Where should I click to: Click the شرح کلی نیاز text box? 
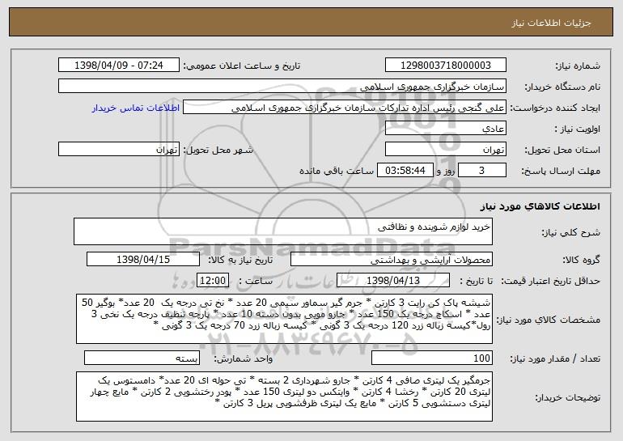click(283, 231)
